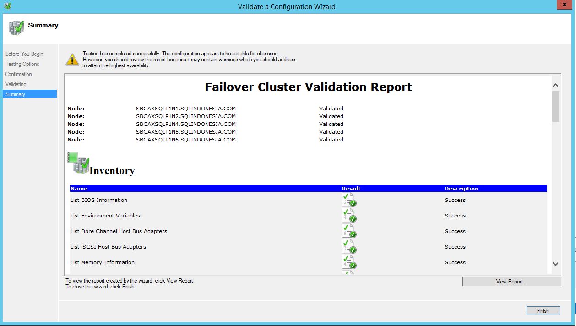576x326 pixels.
Task: Select the Summary step in sidebar
Action: click(x=16, y=94)
